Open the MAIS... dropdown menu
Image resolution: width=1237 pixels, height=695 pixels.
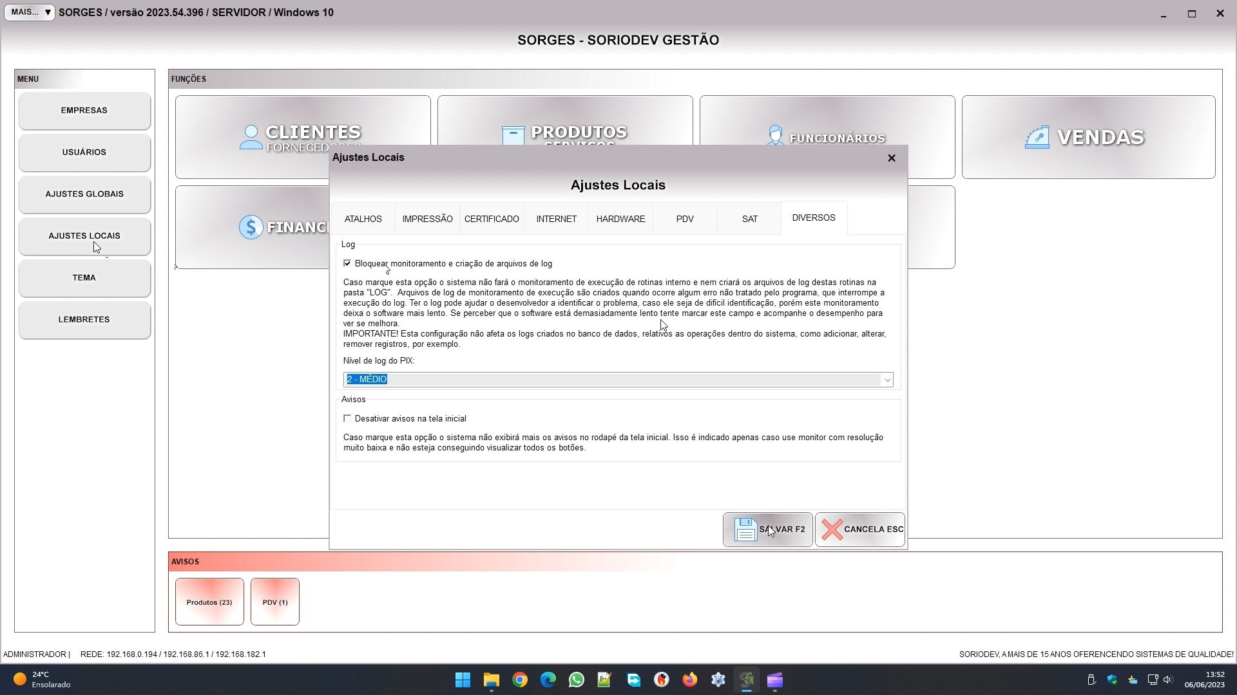click(30, 12)
